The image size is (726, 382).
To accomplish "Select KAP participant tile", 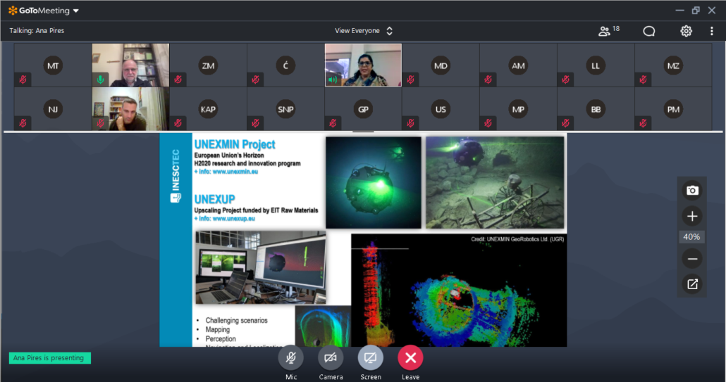I will click(208, 109).
